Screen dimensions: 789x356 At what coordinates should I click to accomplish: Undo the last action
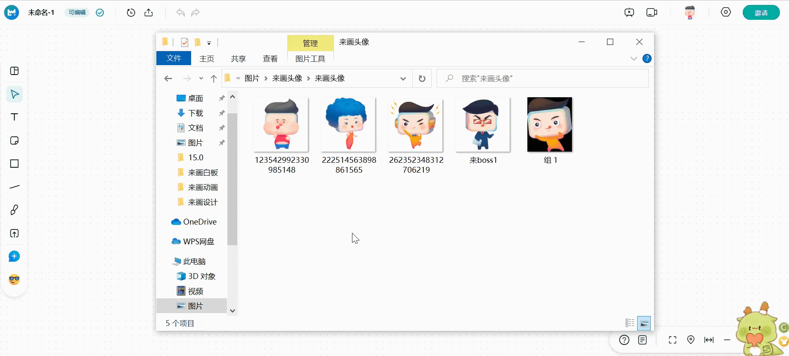point(180,13)
